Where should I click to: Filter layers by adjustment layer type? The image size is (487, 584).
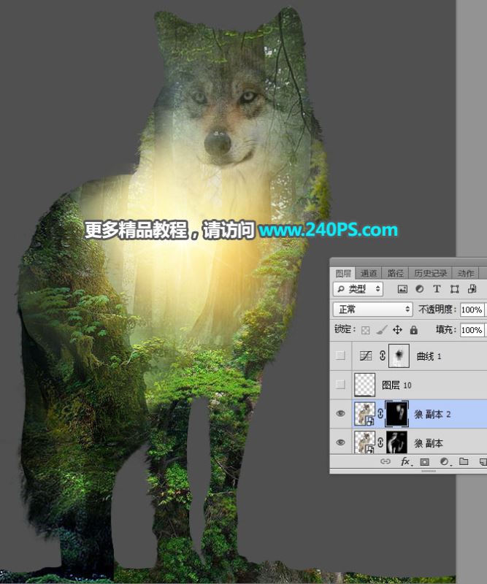pos(420,289)
